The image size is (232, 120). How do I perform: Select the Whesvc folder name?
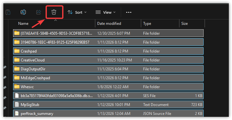point(27,87)
